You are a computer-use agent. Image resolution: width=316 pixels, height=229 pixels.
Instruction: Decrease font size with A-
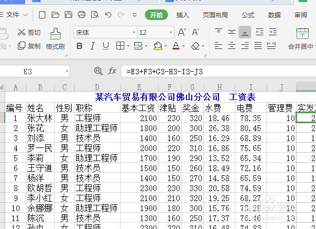click(x=195, y=32)
